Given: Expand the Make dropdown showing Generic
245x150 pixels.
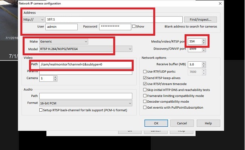Looking at the screenshot, I should pos(64,42).
